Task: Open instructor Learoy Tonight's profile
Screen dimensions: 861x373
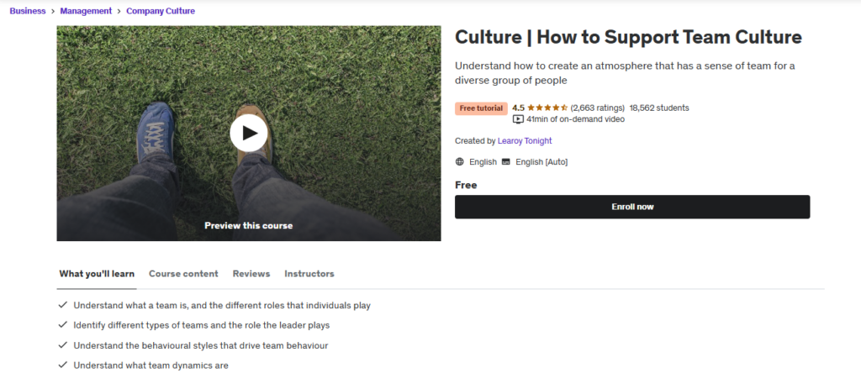Action: point(525,141)
